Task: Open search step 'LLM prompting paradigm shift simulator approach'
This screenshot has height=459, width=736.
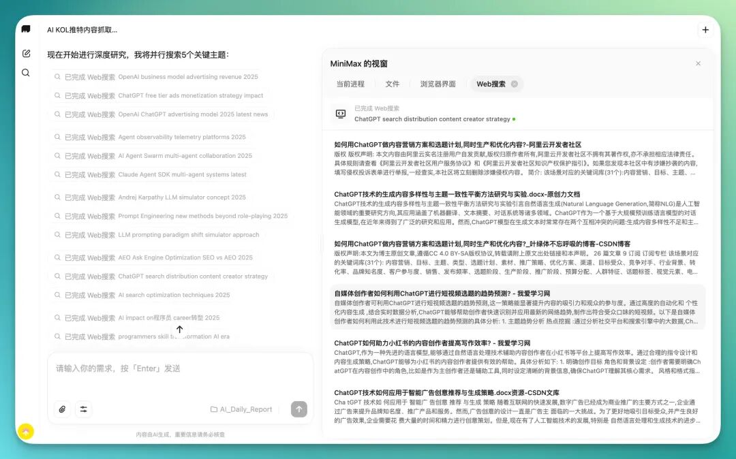Action: (156, 235)
